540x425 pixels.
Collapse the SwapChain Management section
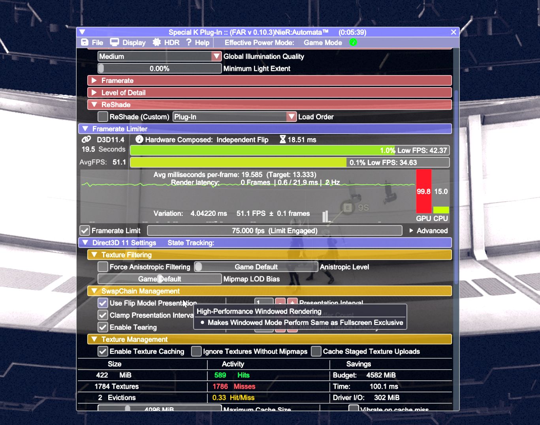tap(269, 291)
